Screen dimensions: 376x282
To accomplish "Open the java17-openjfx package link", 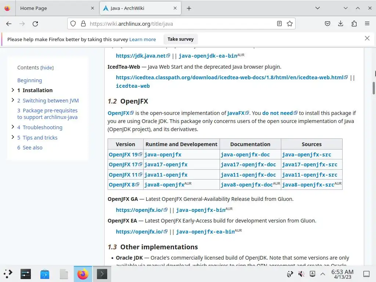I will 166,165.
